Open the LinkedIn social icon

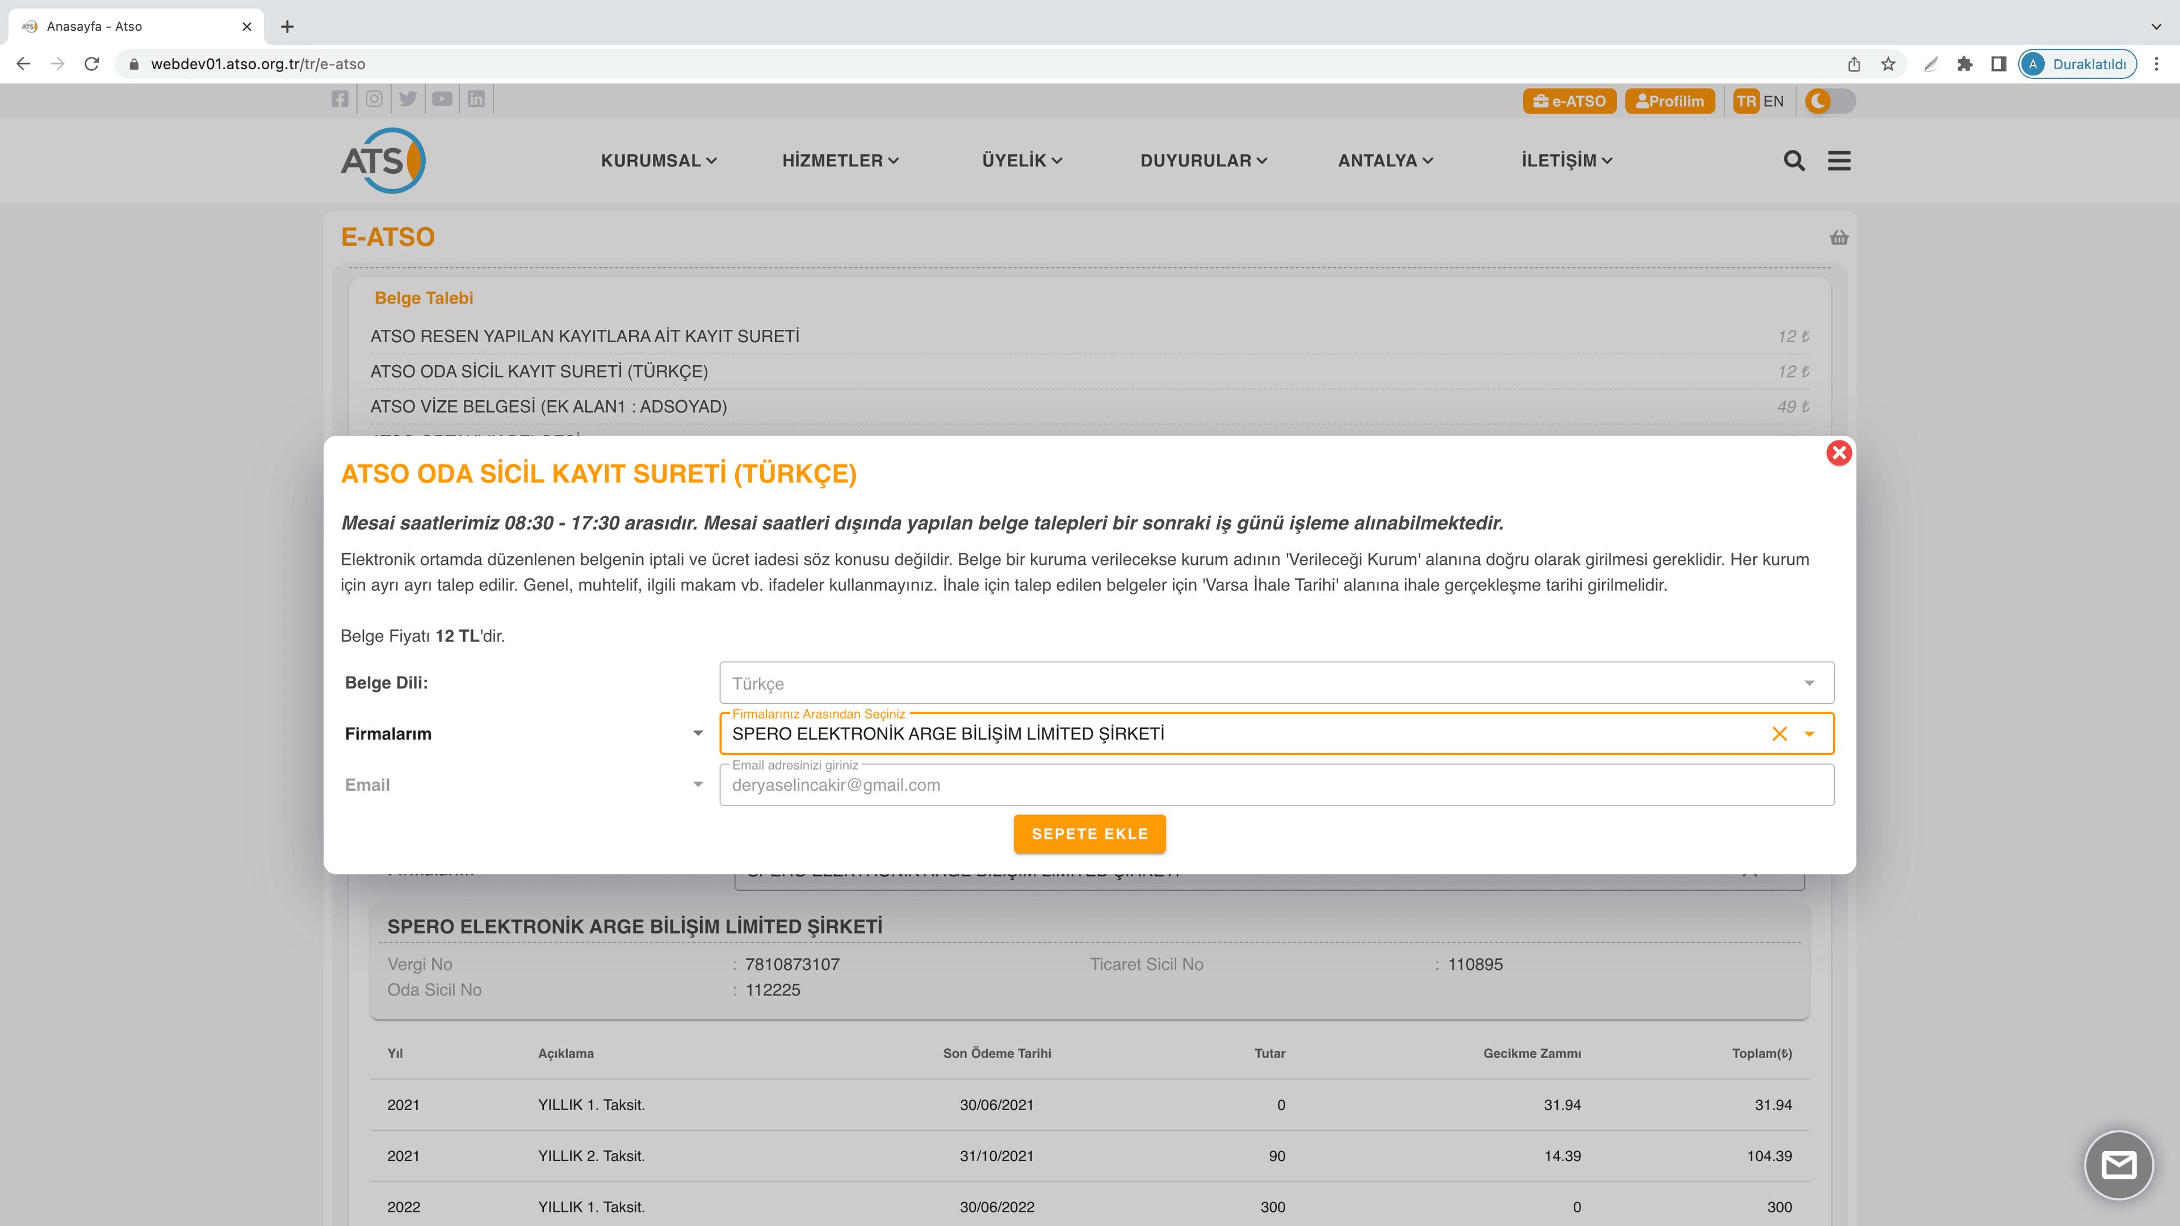point(476,99)
